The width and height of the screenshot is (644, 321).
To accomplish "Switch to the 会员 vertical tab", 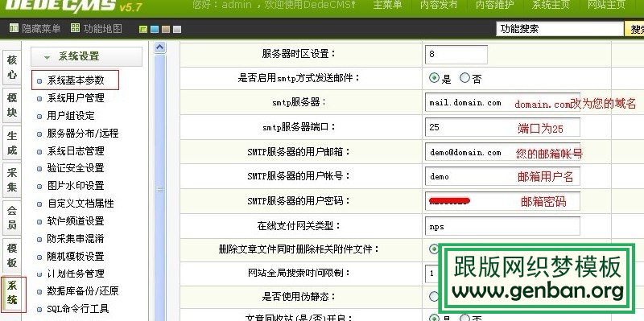I will coord(12,218).
